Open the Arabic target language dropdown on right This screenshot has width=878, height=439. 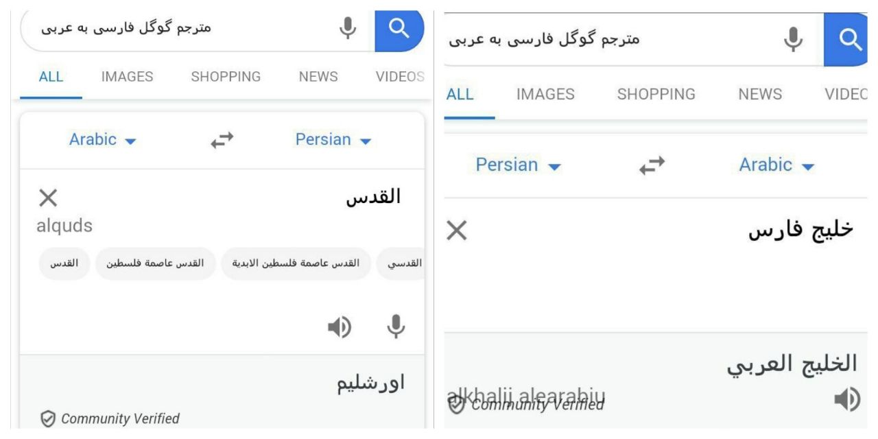coord(776,165)
